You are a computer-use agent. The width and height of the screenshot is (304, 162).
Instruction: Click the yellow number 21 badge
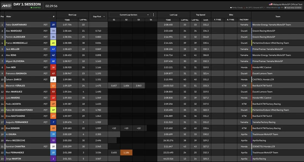[53, 43]
